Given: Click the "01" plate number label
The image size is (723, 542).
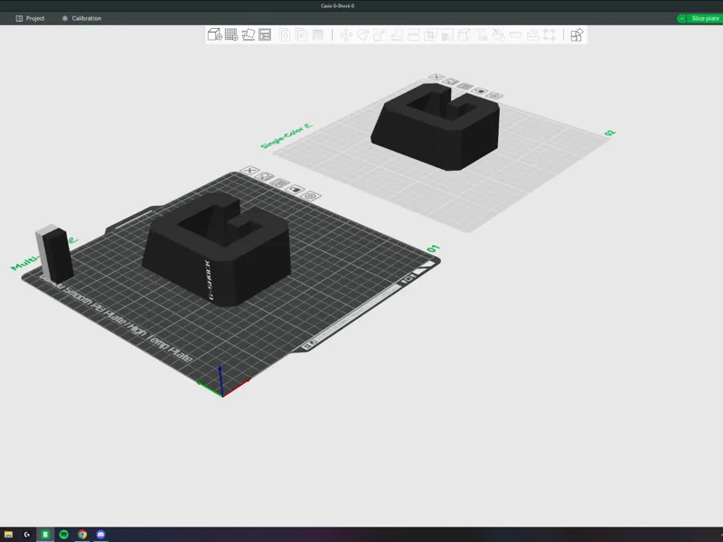Looking at the screenshot, I should pyautogui.click(x=433, y=249).
